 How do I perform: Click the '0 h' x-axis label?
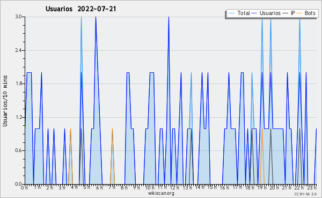tap(25, 187)
